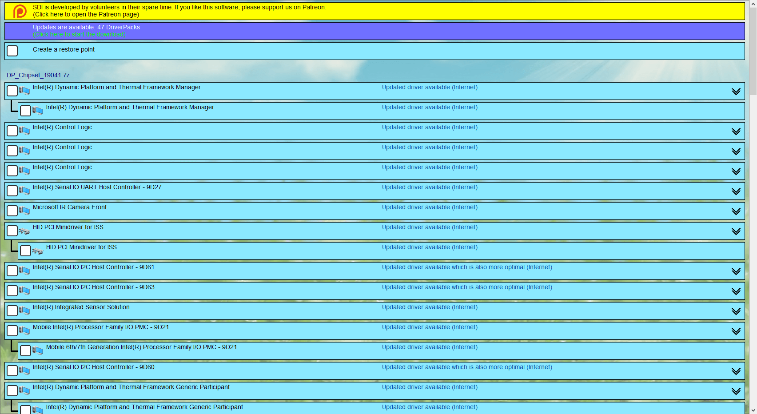Tick checkbox for I2C Host Controller 9D61
Image resolution: width=757 pixels, height=414 pixels.
pos(12,271)
